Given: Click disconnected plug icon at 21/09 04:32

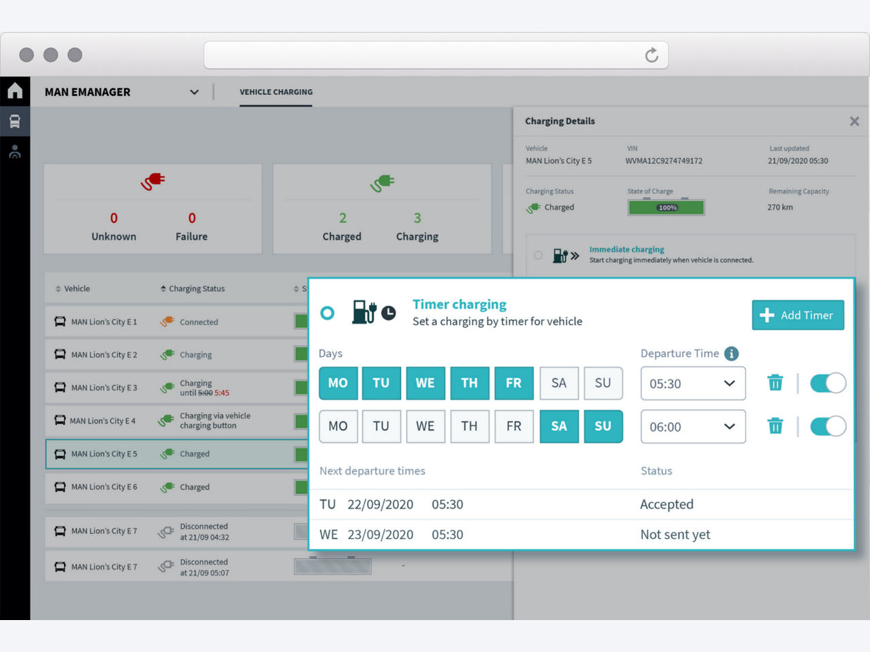Looking at the screenshot, I should [166, 532].
